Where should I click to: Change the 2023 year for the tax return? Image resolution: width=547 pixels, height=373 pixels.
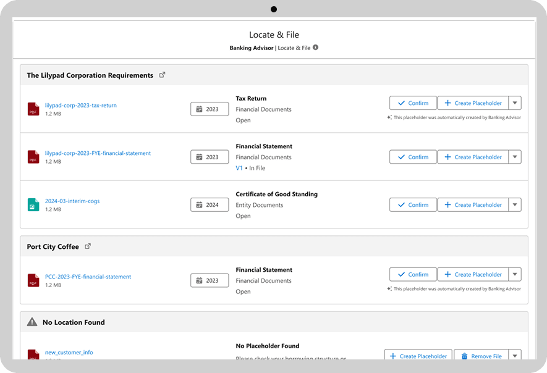pyautogui.click(x=210, y=109)
